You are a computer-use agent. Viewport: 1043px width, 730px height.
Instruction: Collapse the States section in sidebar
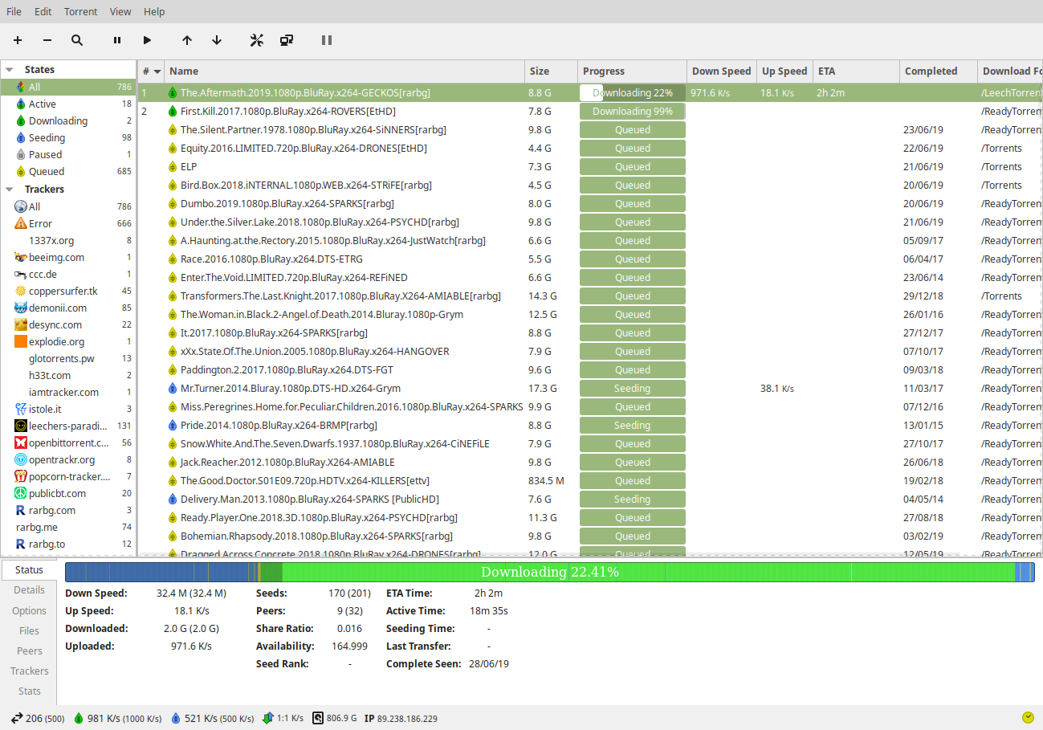(10, 70)
